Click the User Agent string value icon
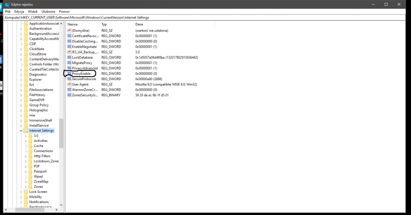 coord(69,84)
